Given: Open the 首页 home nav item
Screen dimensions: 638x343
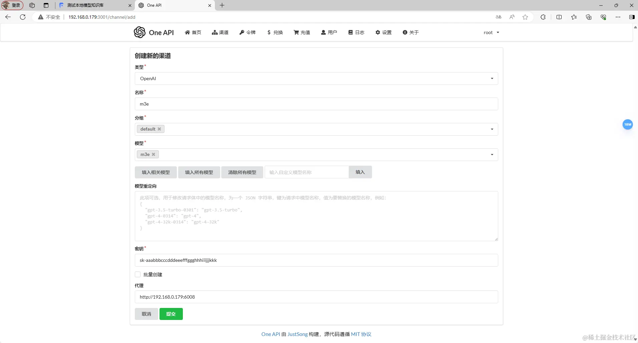Looking at the screenshot, I should [x=193, y=32].
